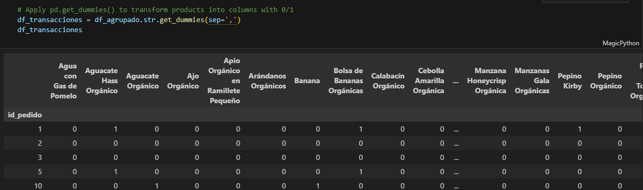This screenshot has height=190, width=643.
Task: Select the 'Pepino Orgánico' column header
Action: click(x=607, y=81)
